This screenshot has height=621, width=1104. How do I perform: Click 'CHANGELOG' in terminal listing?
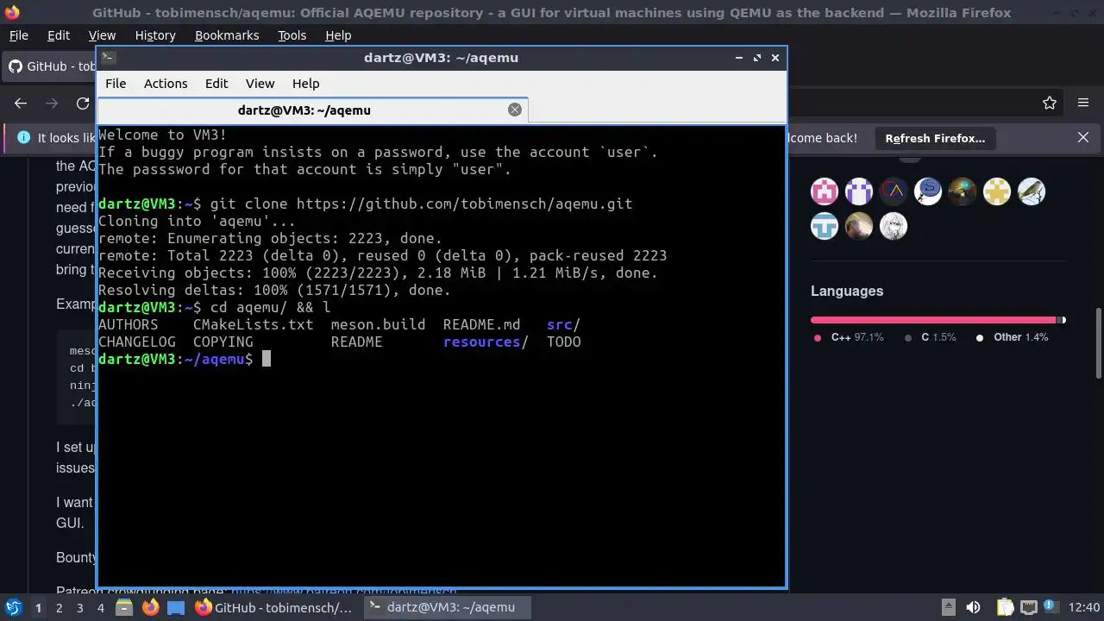pos(136,342)
